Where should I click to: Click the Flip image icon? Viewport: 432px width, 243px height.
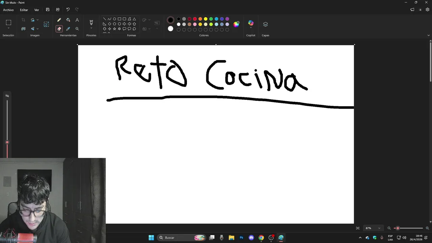click(33, 29)
